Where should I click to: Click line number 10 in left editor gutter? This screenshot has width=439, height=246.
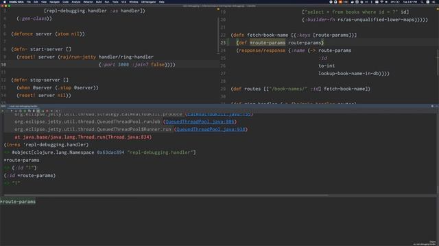(3, 64)
